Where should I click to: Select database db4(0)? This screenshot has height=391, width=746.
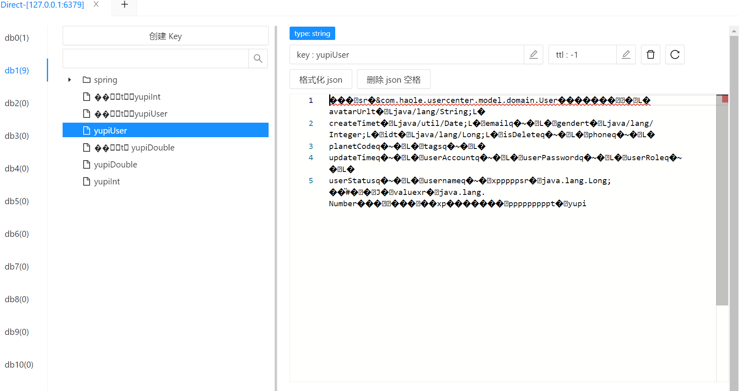[17, 168]
